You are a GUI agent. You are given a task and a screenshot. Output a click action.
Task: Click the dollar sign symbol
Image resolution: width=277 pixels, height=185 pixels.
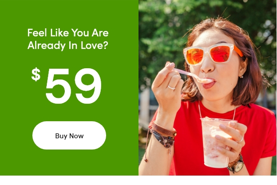click(36, 74)
